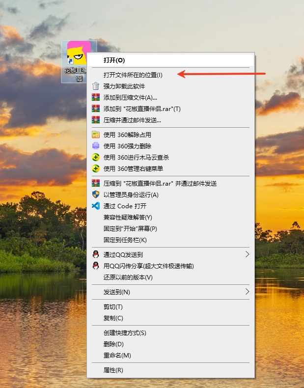Screen dimensions: 304x388
Task: Choose 打开(O) from the context menu
Action: click(170, 60)
